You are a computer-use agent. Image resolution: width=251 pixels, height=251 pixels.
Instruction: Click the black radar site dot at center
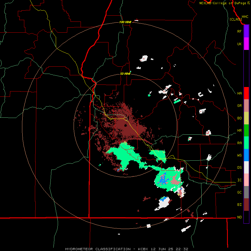(x=126, y=126)
